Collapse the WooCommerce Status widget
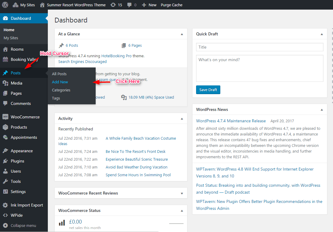Screen dimensions: 333x232 coord(182,211)
